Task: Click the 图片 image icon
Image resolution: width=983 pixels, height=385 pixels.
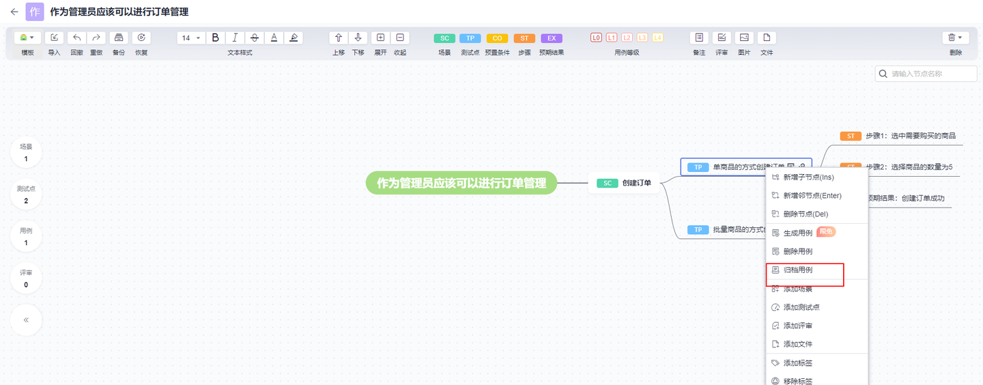Action: [744, 38]
